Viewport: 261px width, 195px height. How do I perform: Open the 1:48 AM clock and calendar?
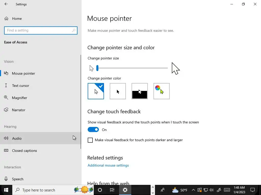(x=239, y=190)
